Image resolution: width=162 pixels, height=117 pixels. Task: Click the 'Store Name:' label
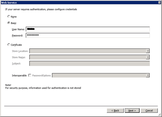(19, 57)
